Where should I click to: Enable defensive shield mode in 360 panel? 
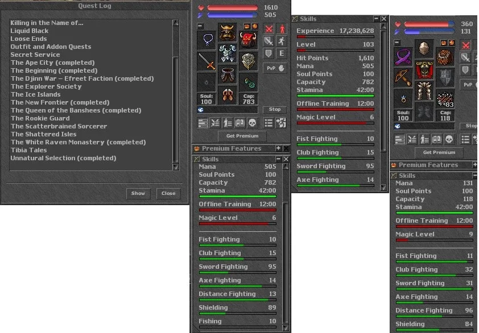click(465, 70)
